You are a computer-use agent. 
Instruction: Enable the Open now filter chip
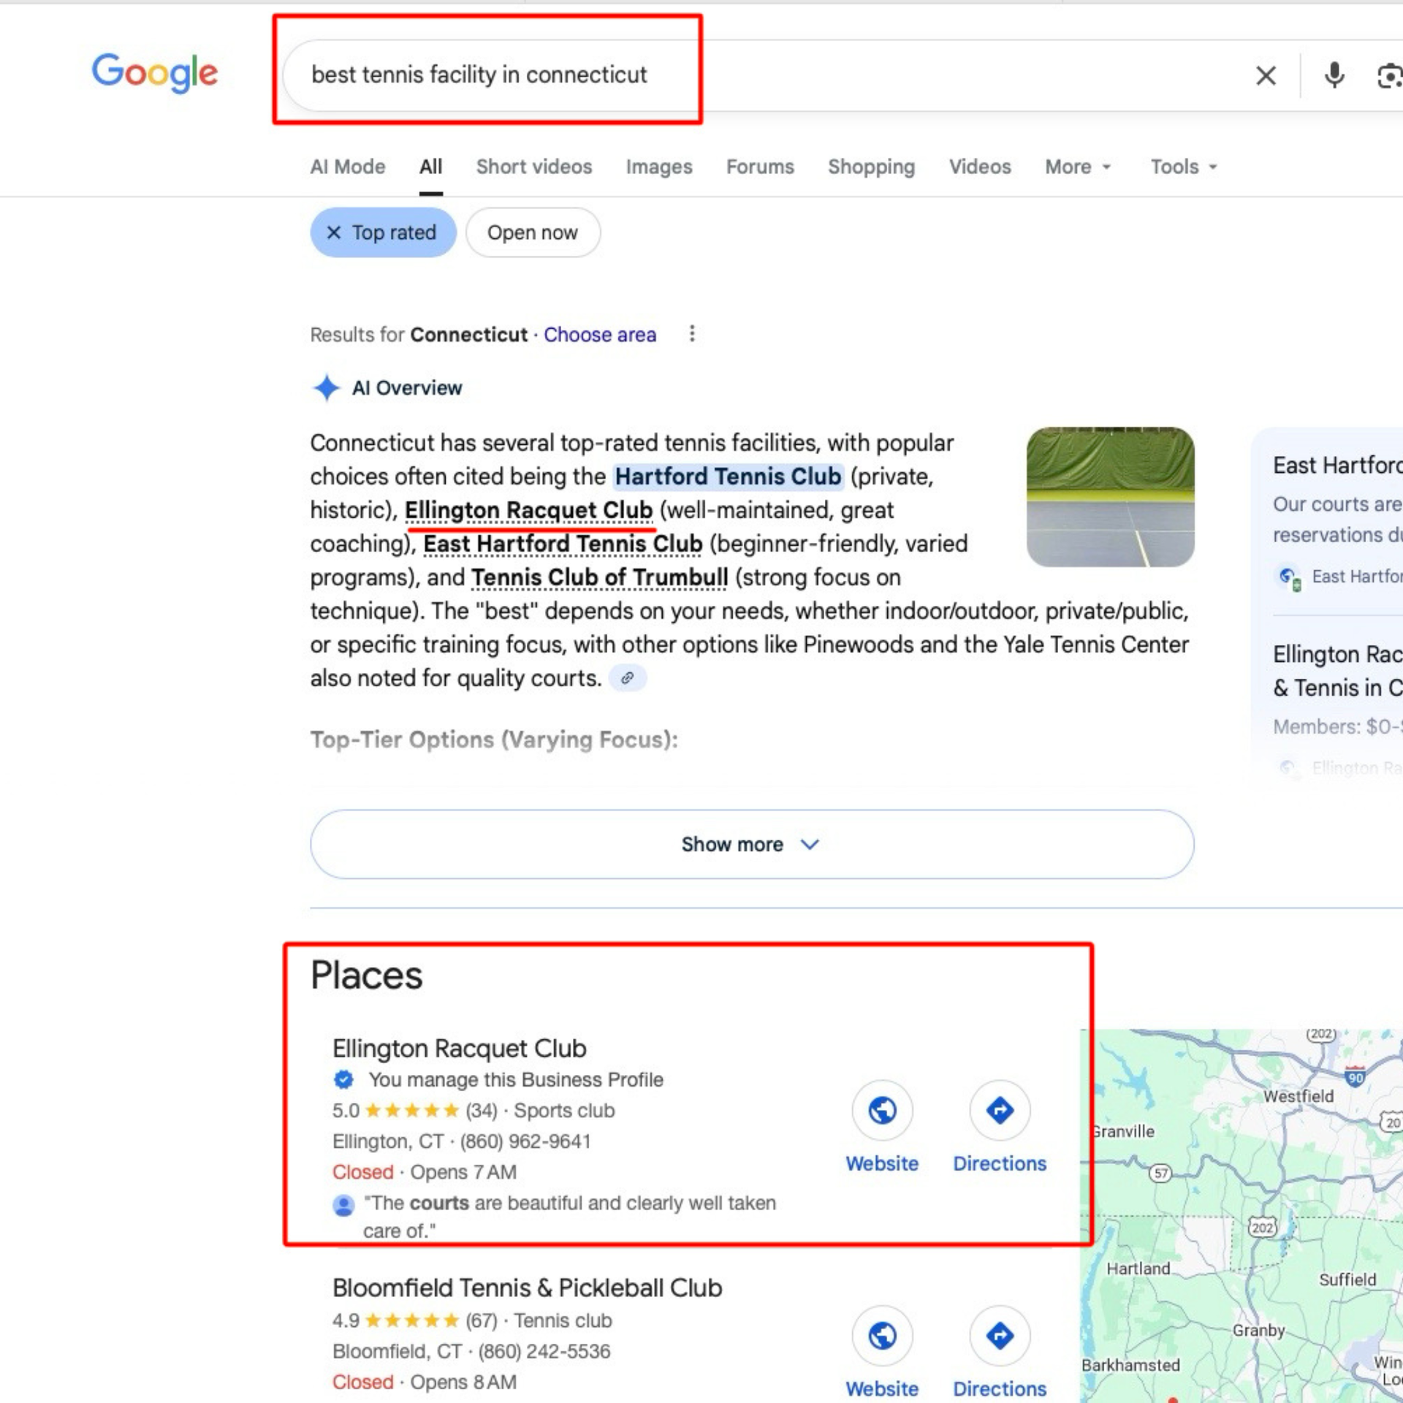(533, 232)
